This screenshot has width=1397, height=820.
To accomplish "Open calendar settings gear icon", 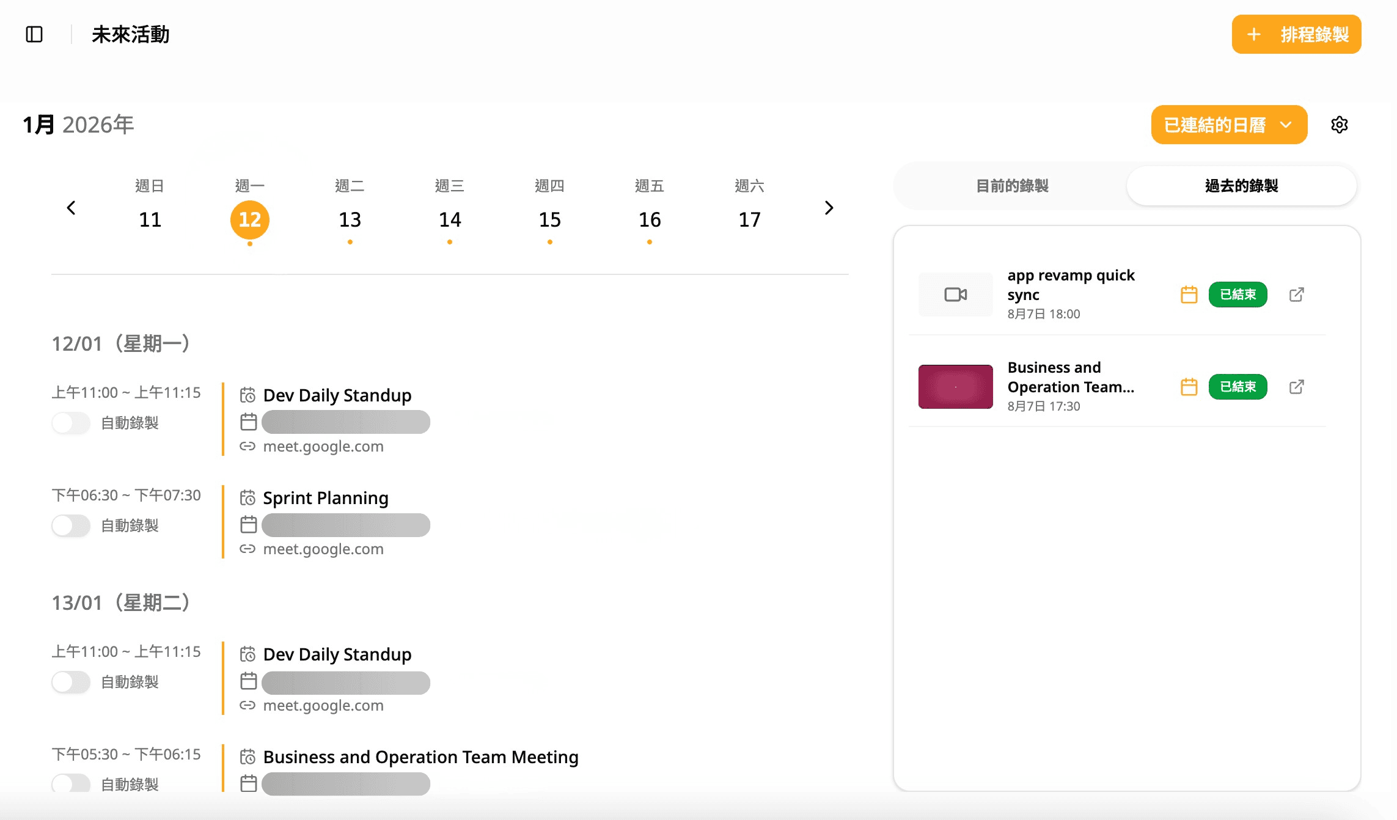I will pos(1339,125).
